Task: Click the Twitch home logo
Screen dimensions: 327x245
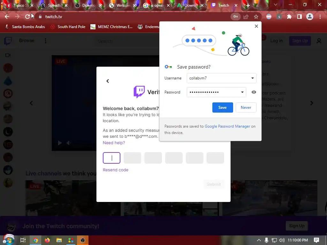Action: (x=8, y=41)
